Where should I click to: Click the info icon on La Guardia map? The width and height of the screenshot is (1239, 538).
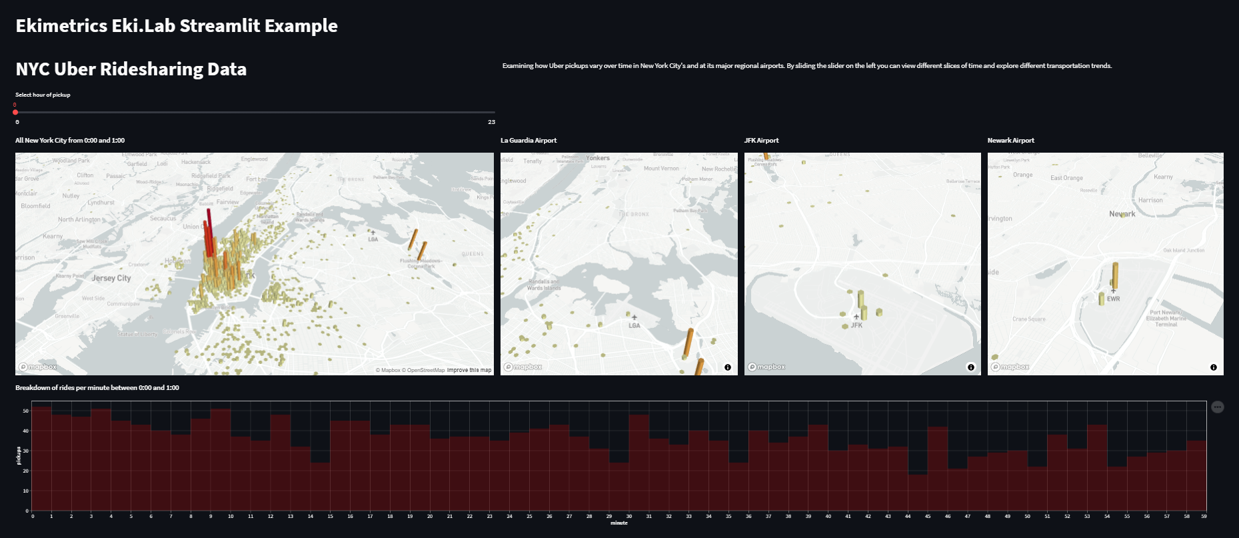coord(728,367)
